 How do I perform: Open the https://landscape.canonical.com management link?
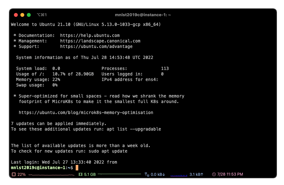[100, 41]
